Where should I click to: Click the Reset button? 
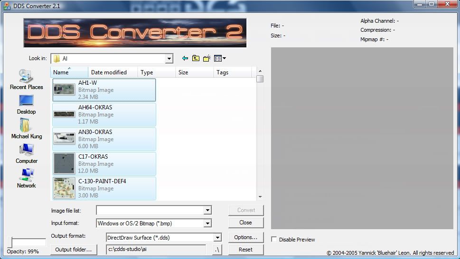(x=246, y=250)
